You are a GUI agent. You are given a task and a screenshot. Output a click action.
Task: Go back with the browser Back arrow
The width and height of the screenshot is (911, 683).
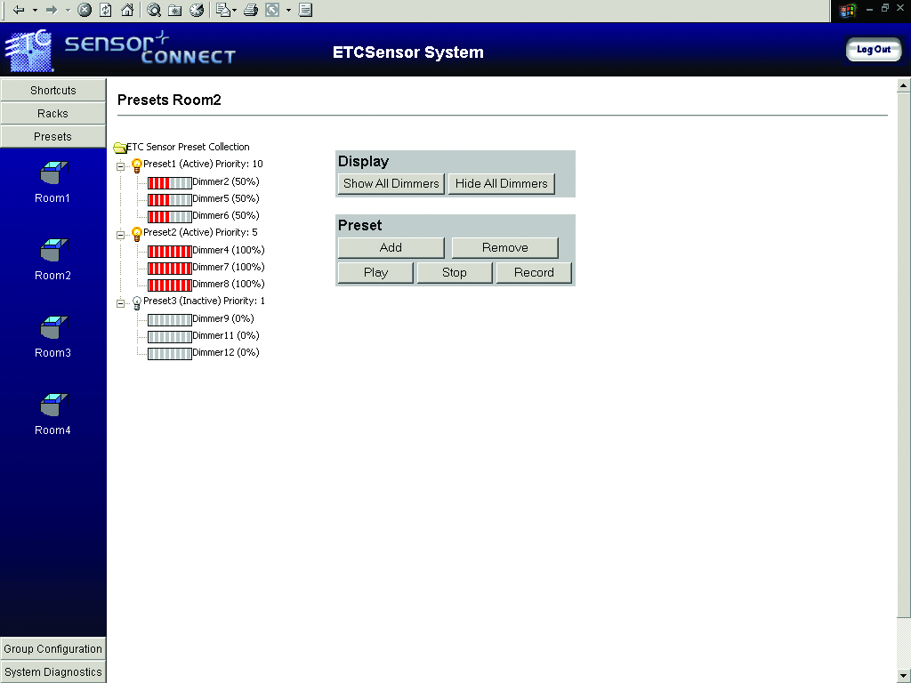pyautogui.click(x=19, y=10)
